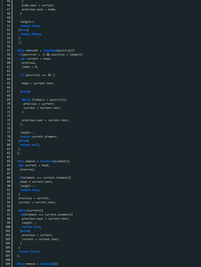Click 'return current.element' statement
Viewport: 201px width, 267px height.
click(39, 137)
